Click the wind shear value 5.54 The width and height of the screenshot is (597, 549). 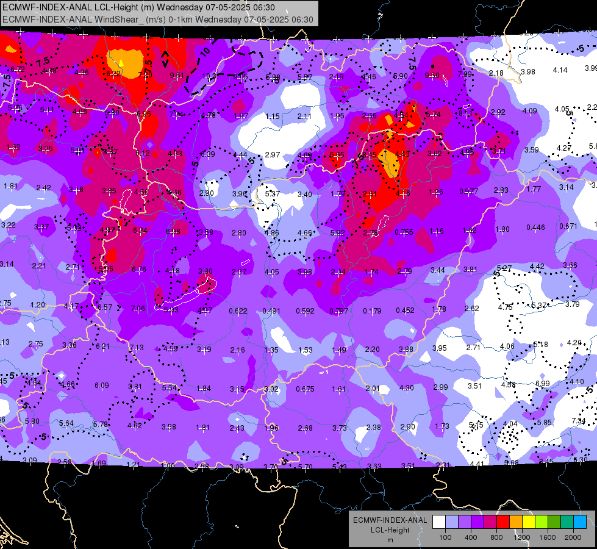pyautogui.click(x=170, y=387)
